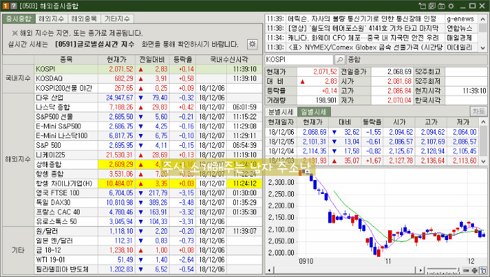Click the daily price table scroll-up arrow
Screen dimensions: 490x277
[483, 121]
